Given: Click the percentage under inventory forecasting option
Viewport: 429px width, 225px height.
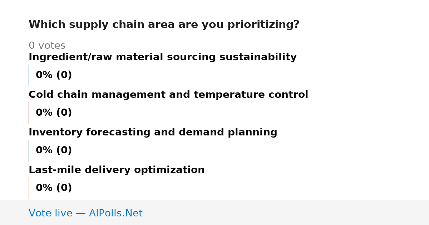Looking at the screenshot, I should click(x=54, y=150).
